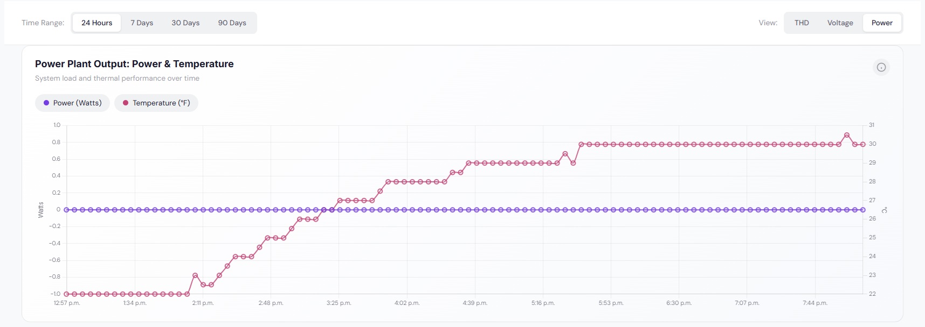Click the last Power data point at right

(863, 210)
